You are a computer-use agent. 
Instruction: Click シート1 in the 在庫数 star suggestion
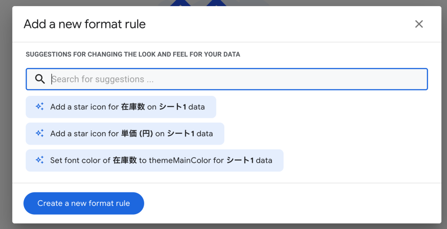[176, 107]
